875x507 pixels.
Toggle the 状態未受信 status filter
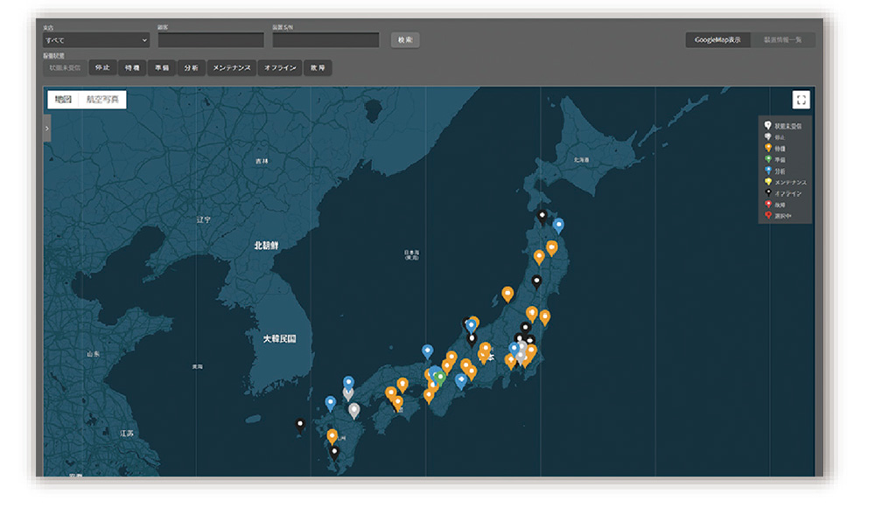(x=65, y=68)
